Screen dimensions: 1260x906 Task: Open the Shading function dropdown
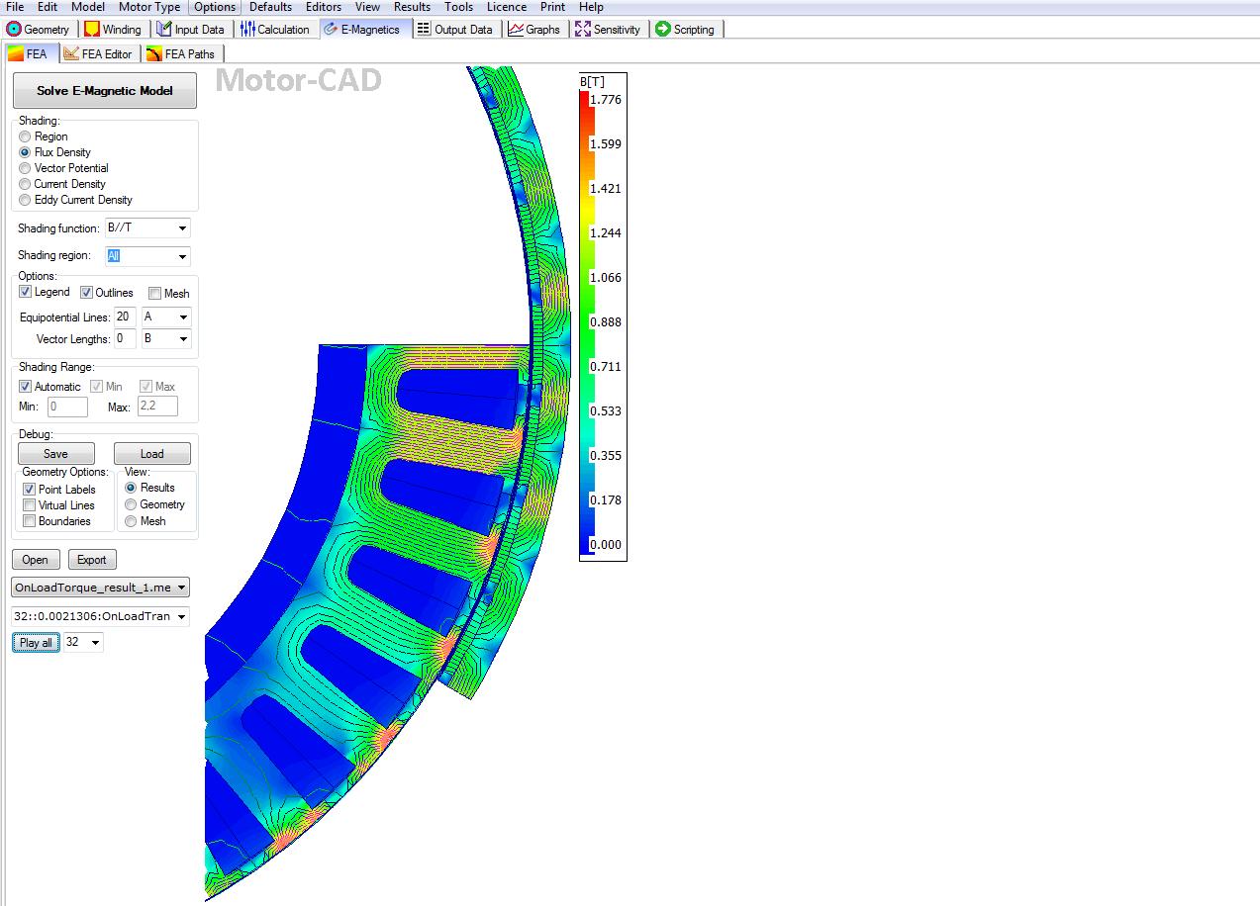(182, 228)
